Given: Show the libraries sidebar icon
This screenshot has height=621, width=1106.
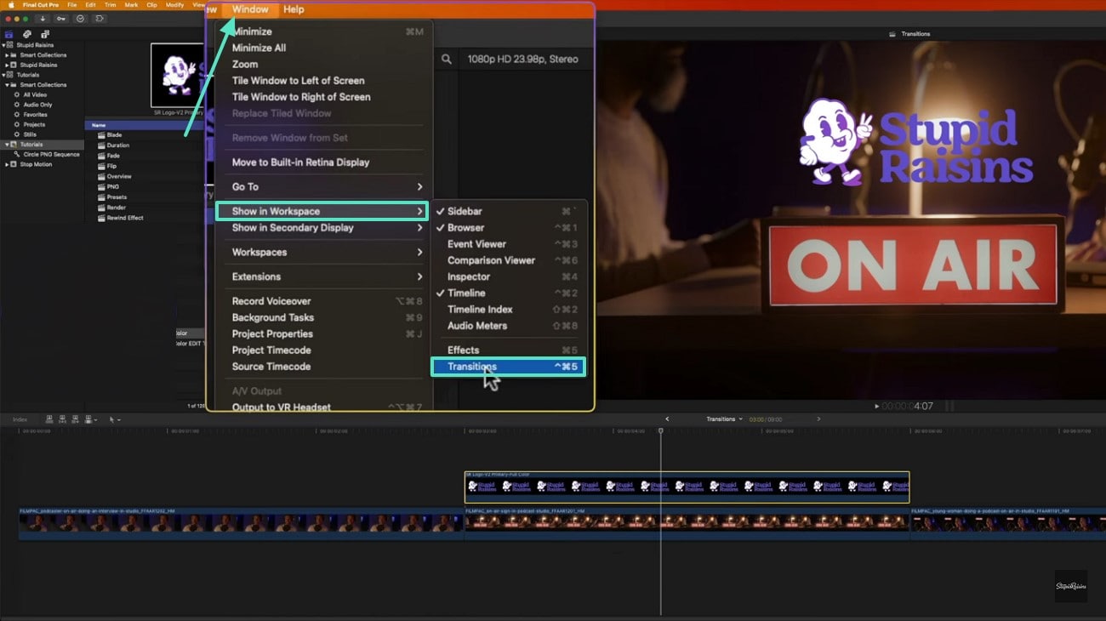Looking at the screenshot, I should click(x=9, y=34).
